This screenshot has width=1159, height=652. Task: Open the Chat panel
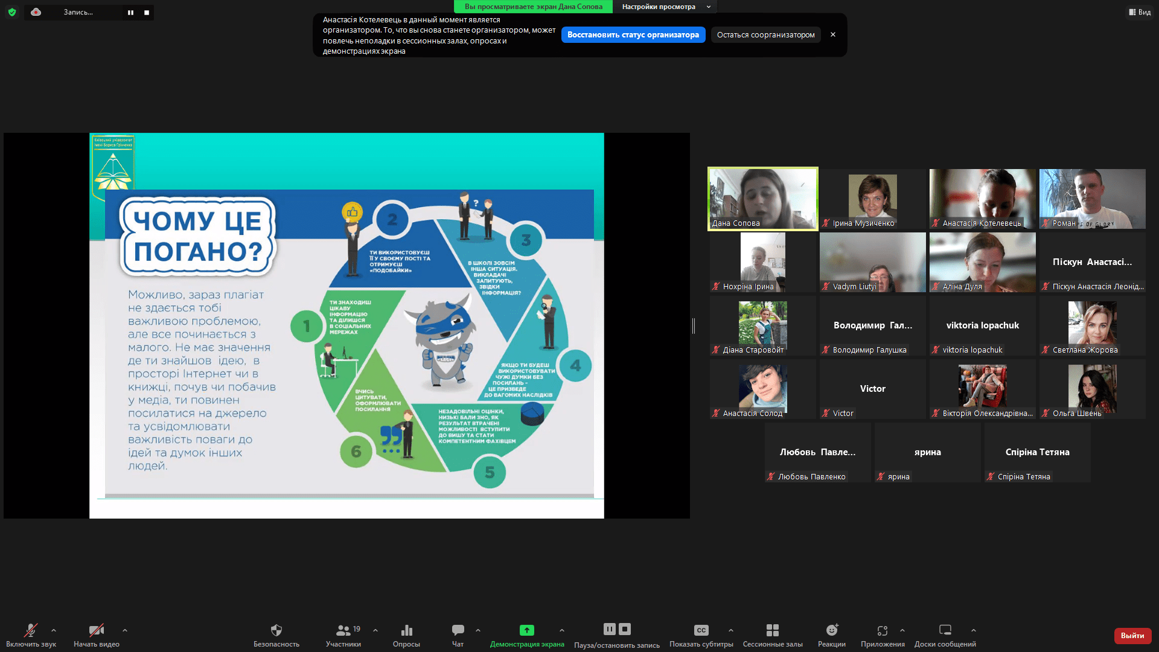pos(458,630)
